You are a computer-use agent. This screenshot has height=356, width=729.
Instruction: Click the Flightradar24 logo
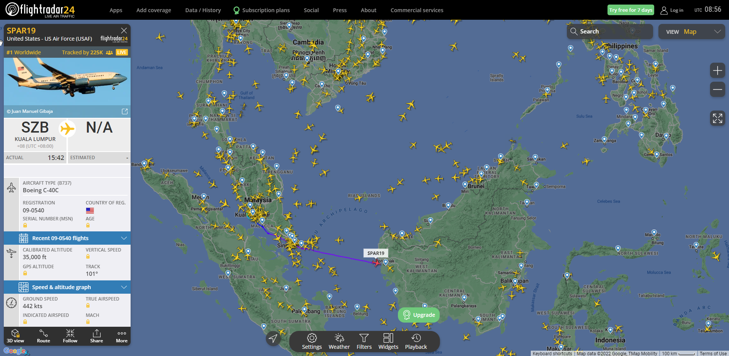[40, 10]
